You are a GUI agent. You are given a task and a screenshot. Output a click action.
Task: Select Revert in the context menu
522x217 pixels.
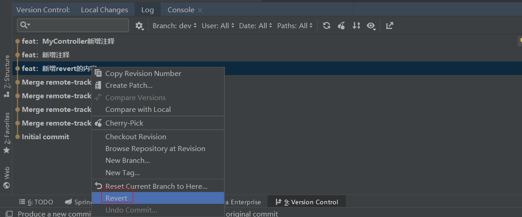pyautogui.click(x=116, y=198)
